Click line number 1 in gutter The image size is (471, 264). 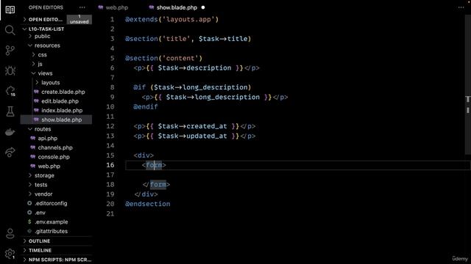[112, 20]
